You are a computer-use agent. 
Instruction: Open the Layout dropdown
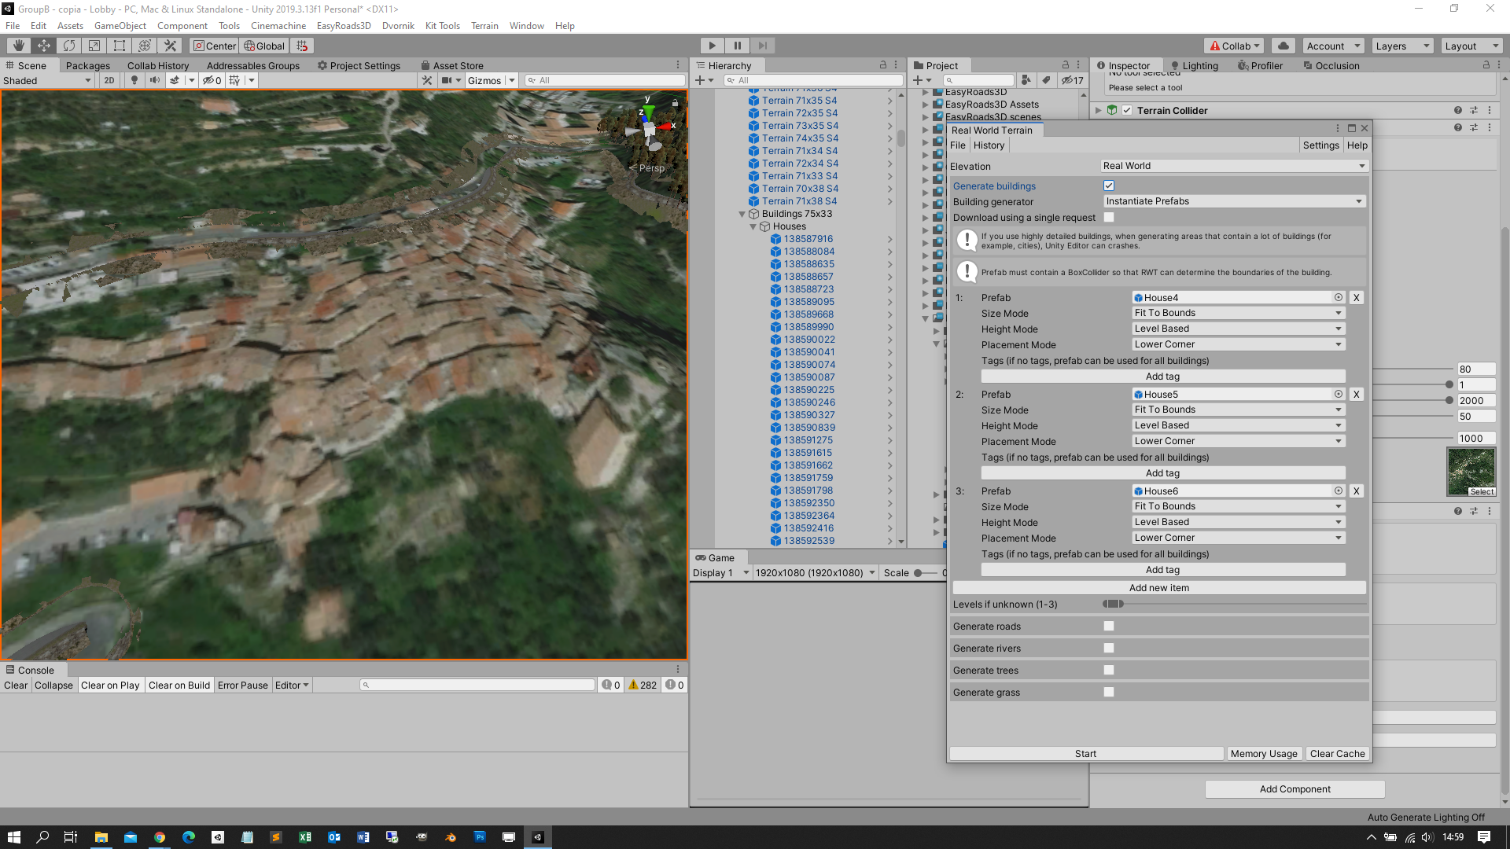point(1471,46)
